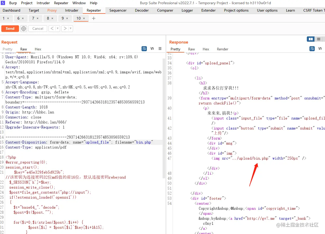Close Repeater tab 10
The image size is (325, 234).
pos(84,18)
